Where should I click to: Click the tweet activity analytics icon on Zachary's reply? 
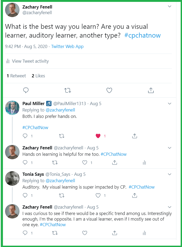pyautogui.click(x=144, y=162)
